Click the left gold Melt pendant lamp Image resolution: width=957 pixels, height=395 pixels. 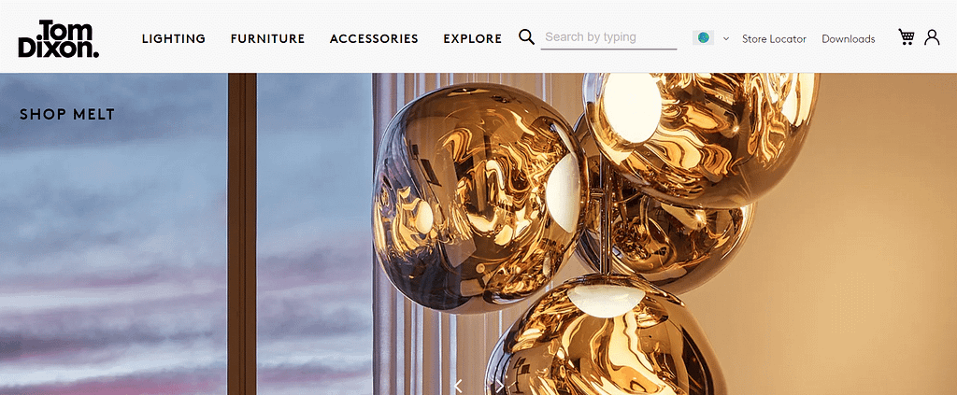pyautogui.click(x=479, y=198)
